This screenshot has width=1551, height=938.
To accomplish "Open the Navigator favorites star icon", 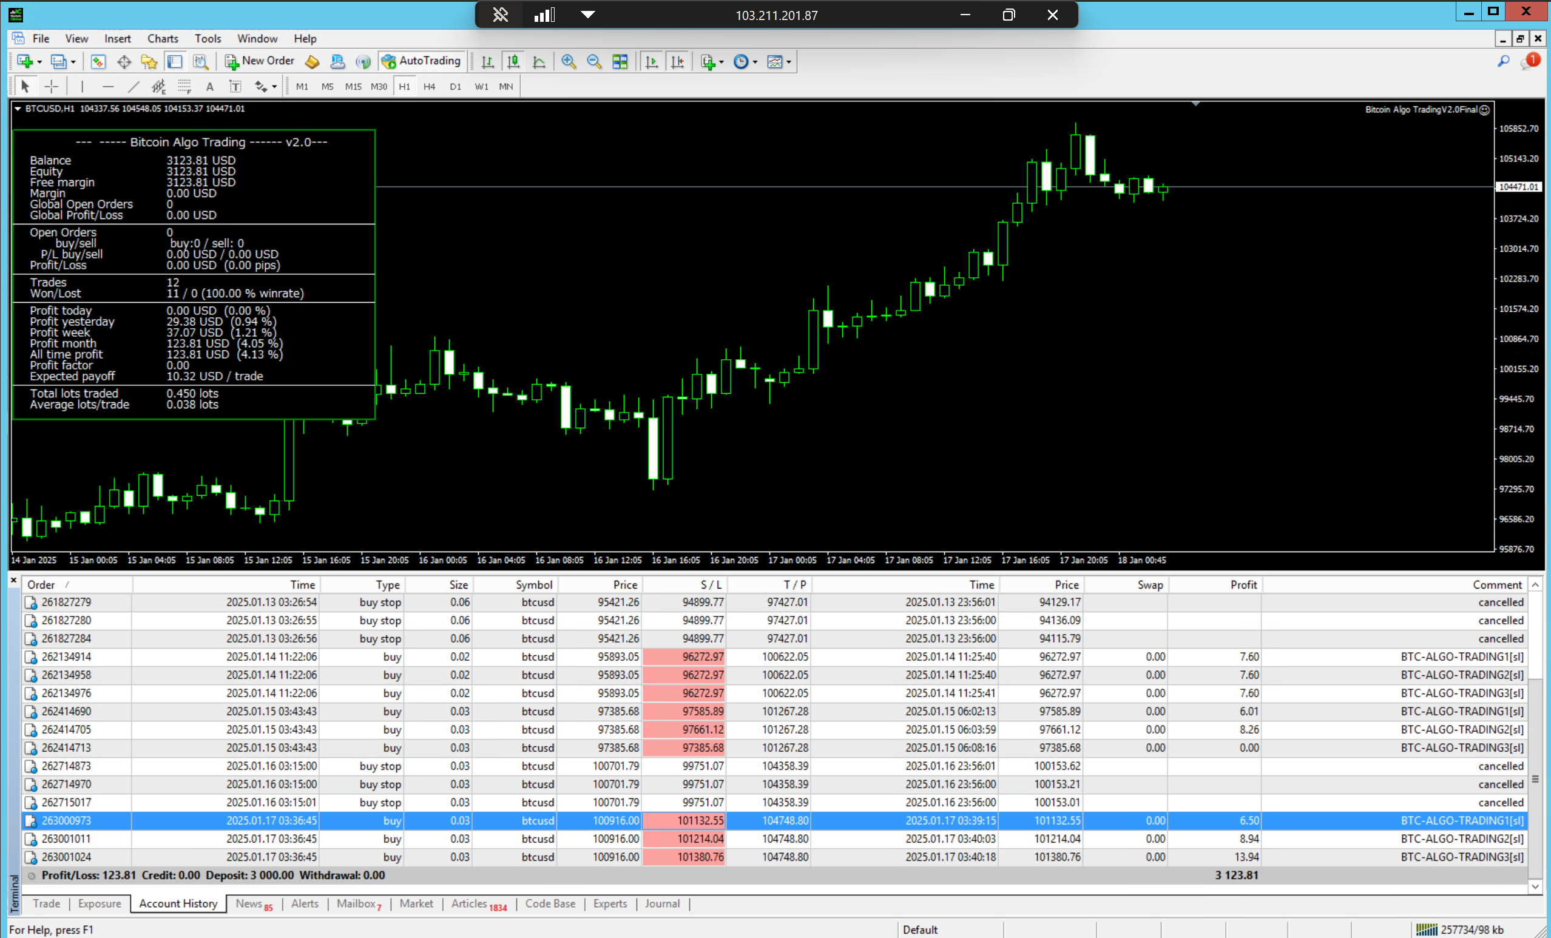I will (x=149, y=61).
